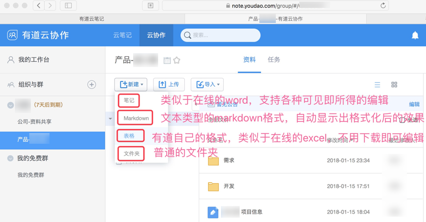
Task: Click the 上传 upload button
Action: 169,85
